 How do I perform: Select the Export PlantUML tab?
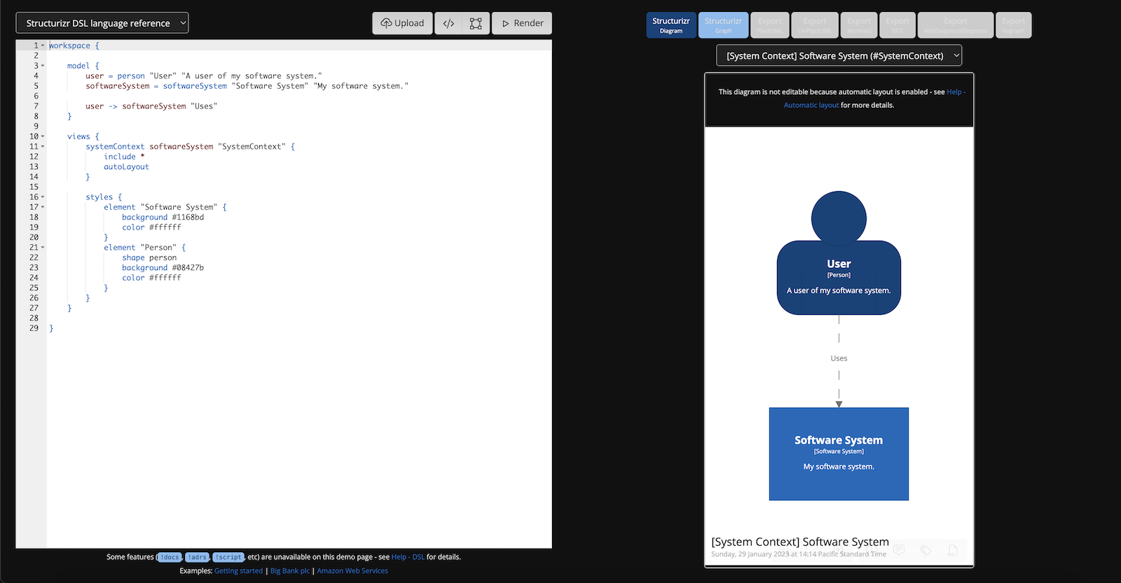(x=769, y=25)
